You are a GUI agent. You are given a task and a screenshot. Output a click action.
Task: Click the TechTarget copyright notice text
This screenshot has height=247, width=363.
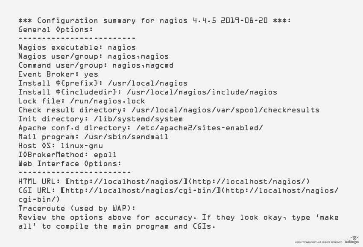[318, 242]
